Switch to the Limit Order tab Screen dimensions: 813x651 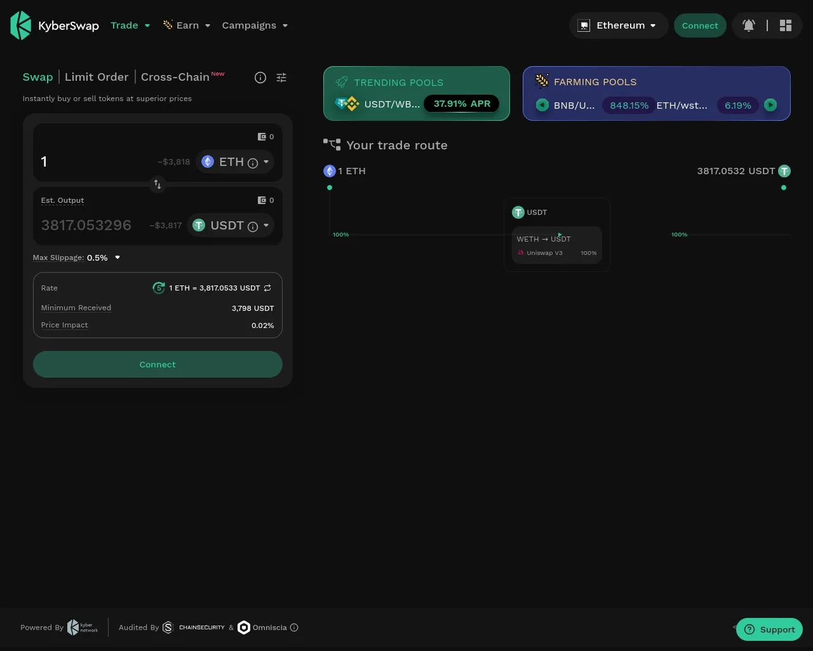coord(97,77)
